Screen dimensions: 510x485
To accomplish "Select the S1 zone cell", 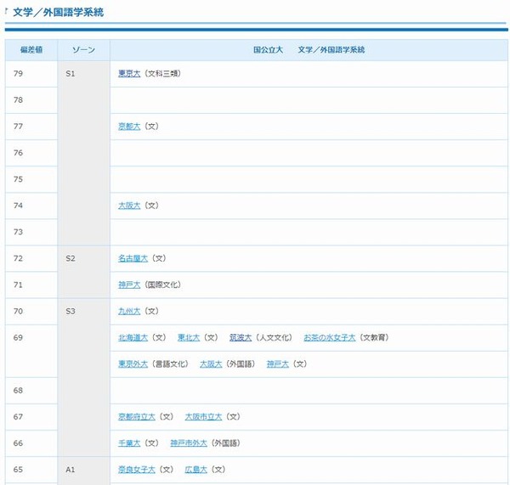I will [x=84, y=153].
